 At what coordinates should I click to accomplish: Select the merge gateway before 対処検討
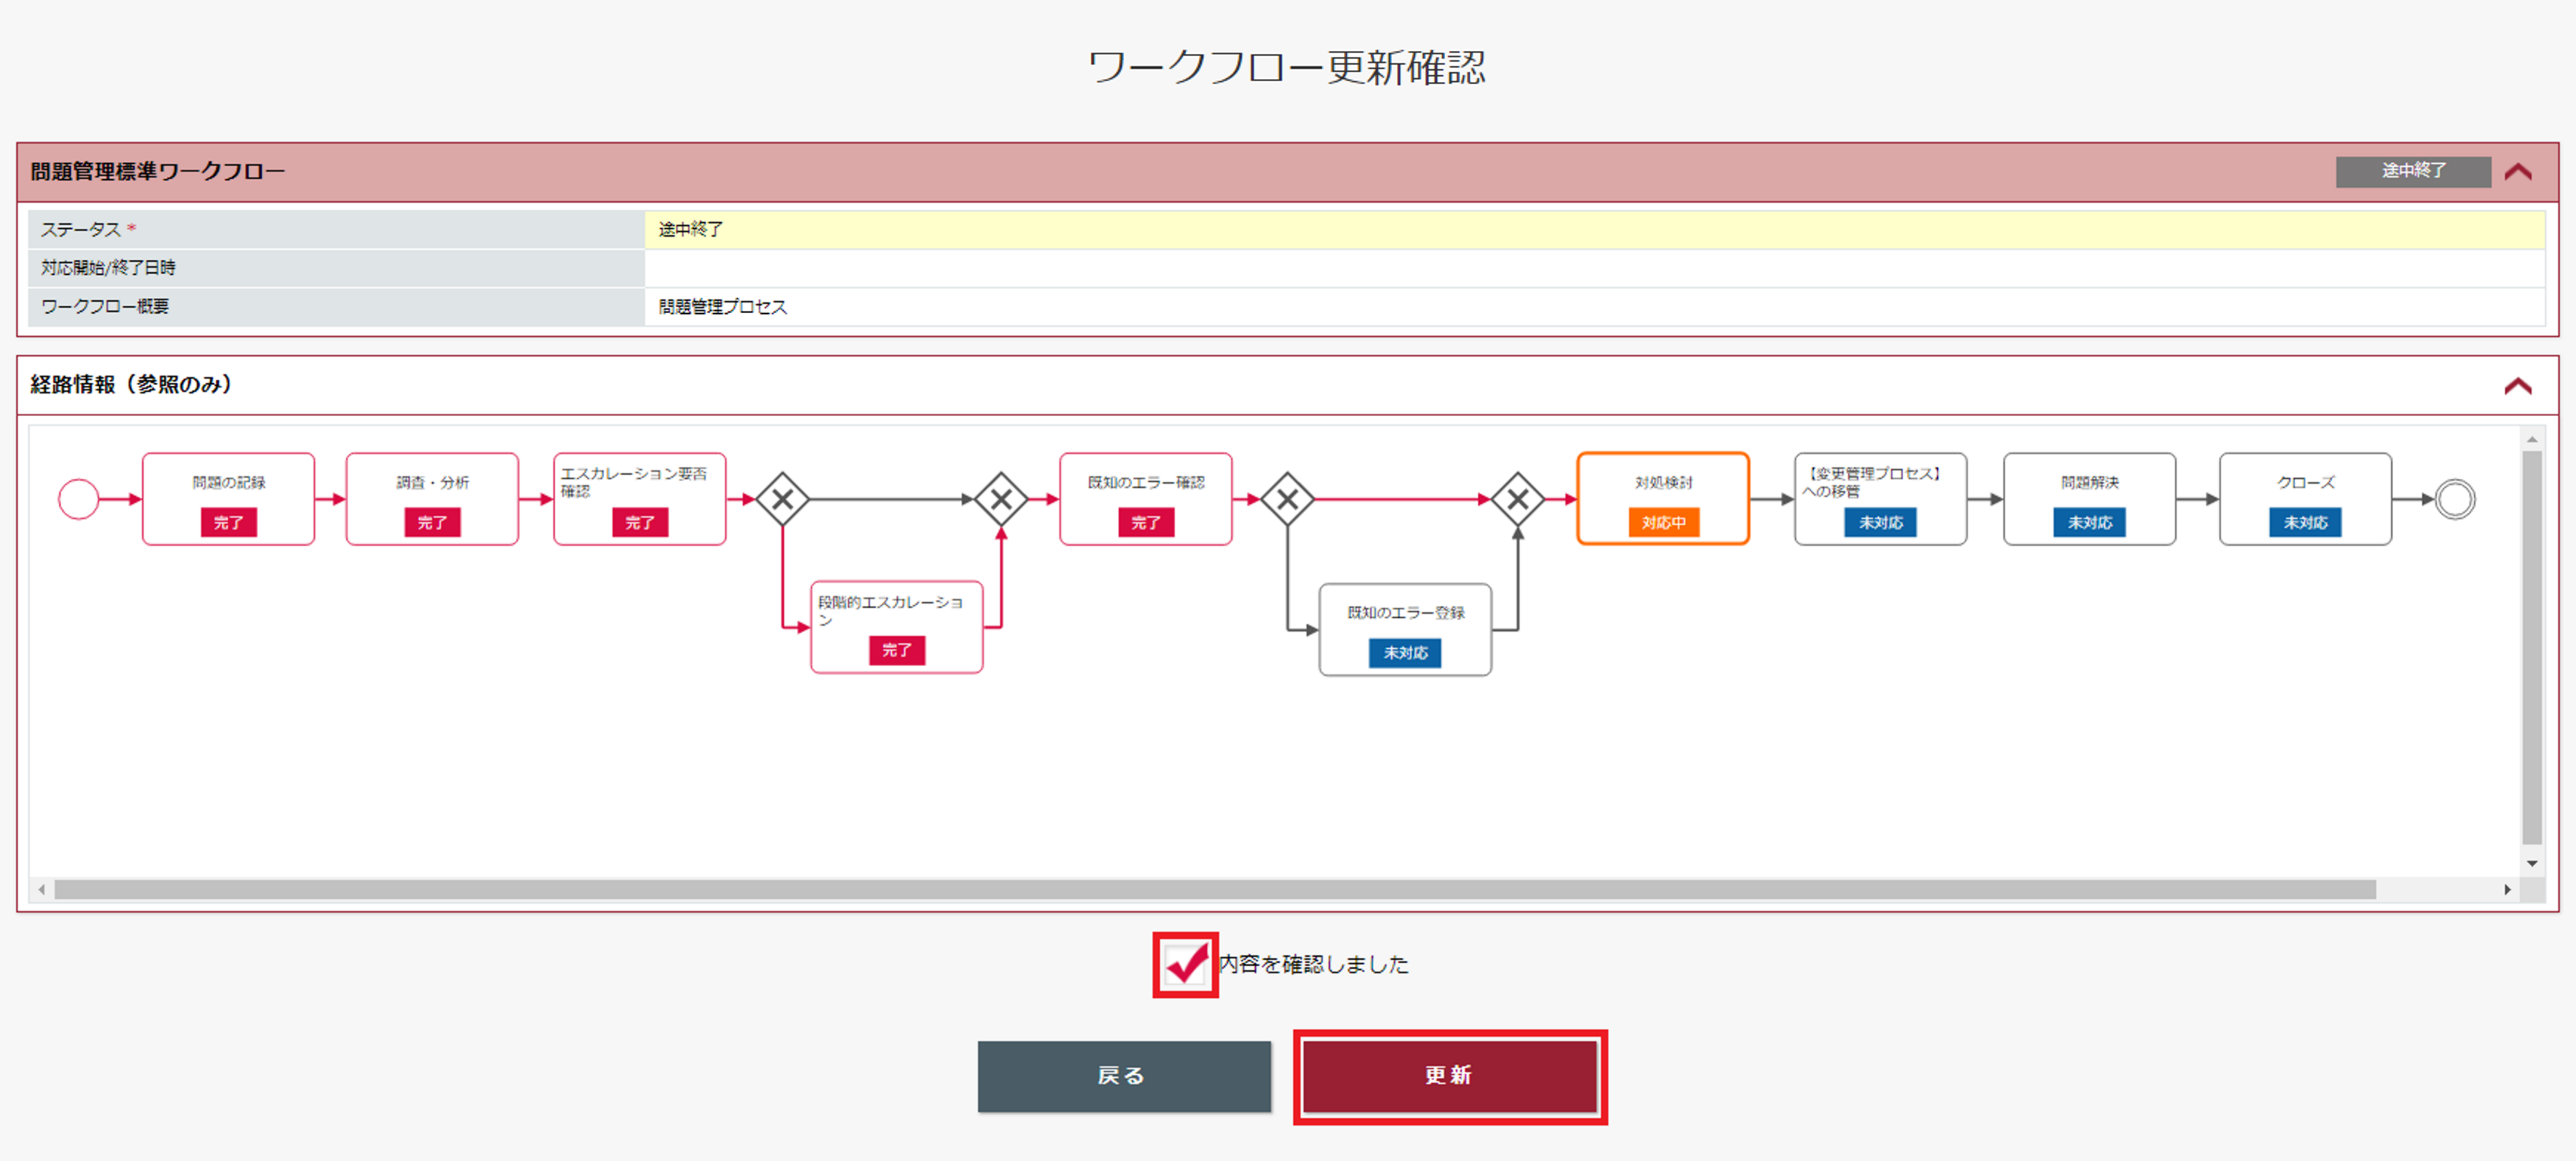click(x=1517, y=499)
